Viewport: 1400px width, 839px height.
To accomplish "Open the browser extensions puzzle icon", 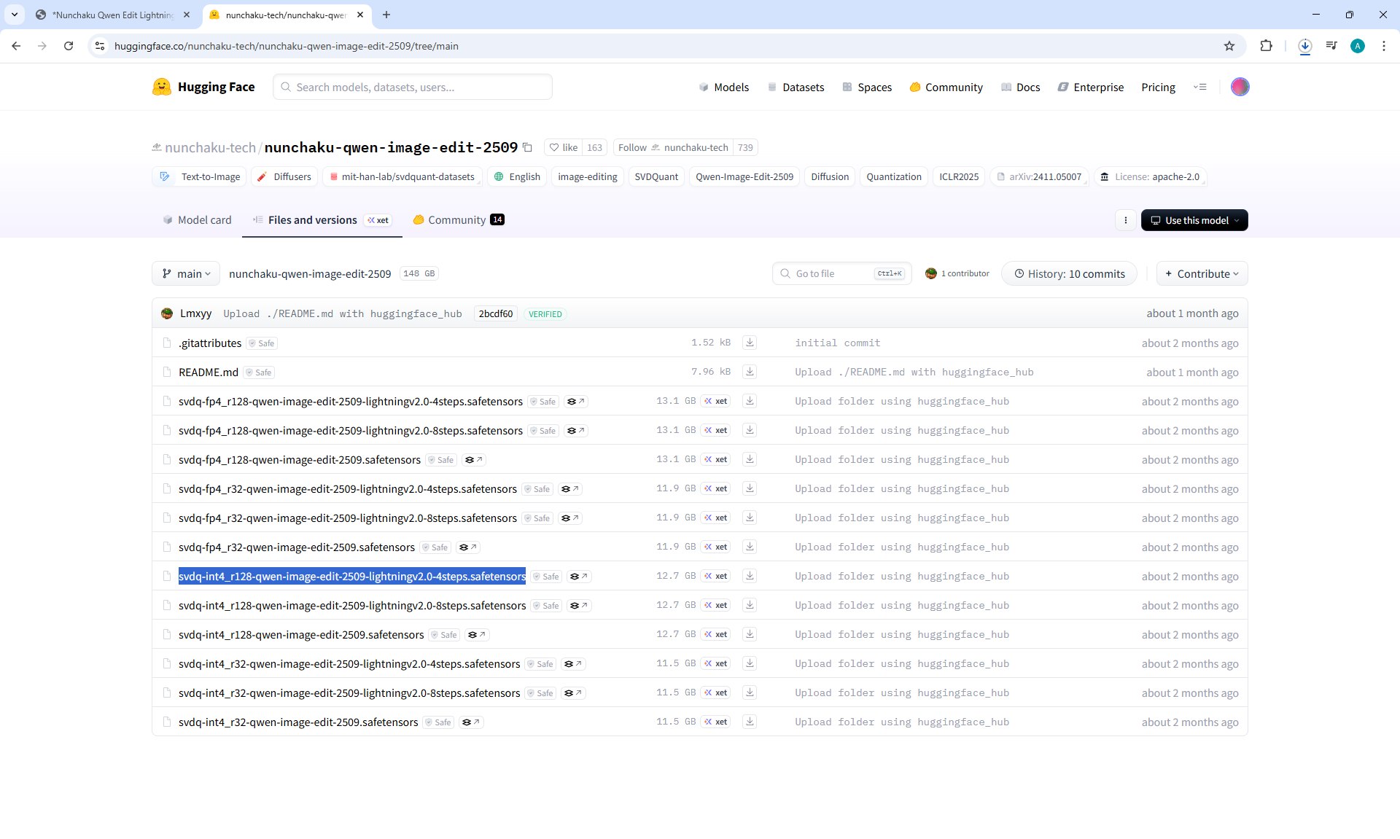I will 1266,46.
